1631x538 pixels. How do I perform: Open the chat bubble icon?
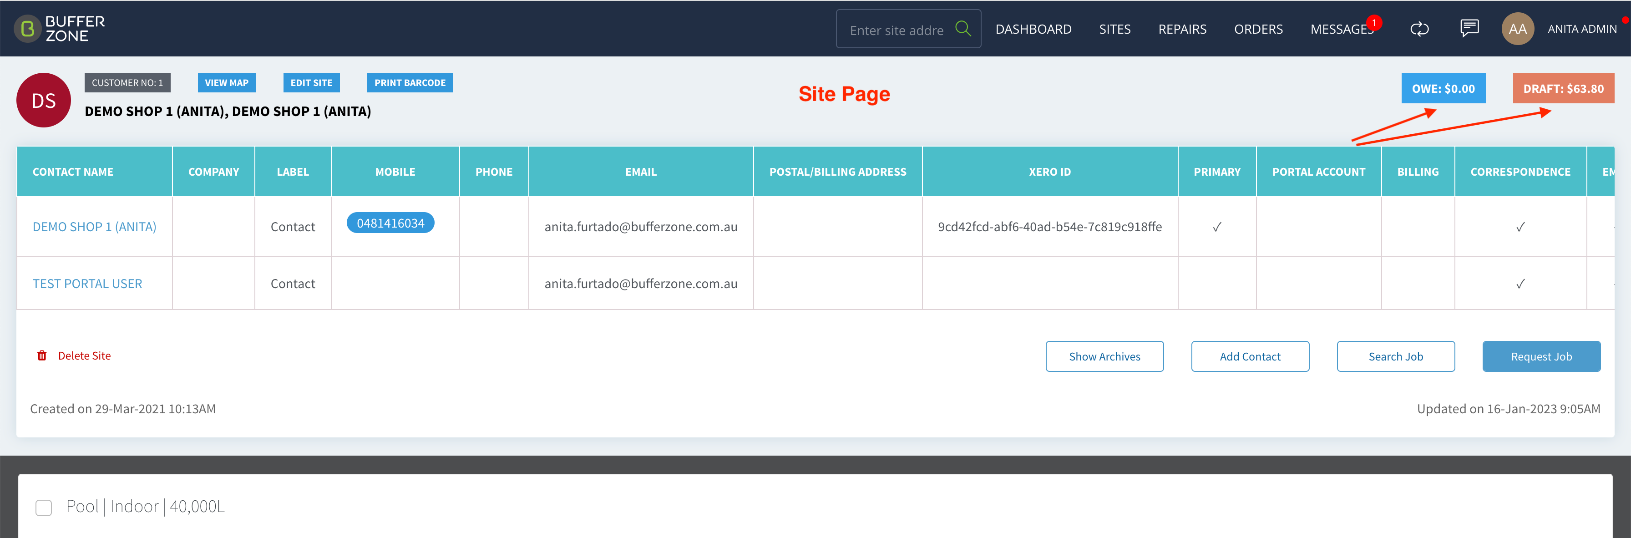[x=1469, y=28]
